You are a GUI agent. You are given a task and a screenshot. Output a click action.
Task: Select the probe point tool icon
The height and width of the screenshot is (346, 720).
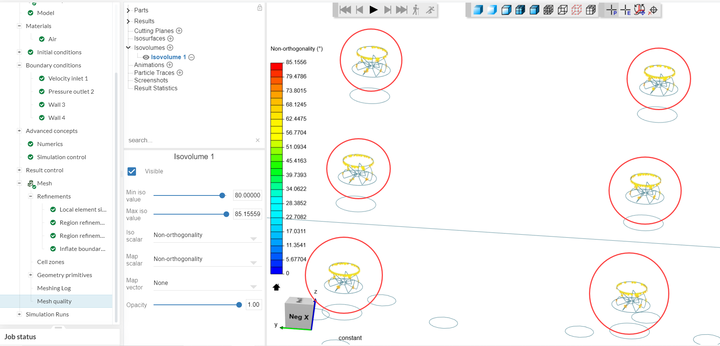click(x=612, y=10)
